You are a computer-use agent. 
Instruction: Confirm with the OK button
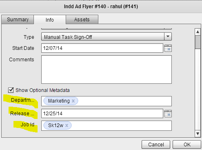pyautogui.click(x=187, y=145)
